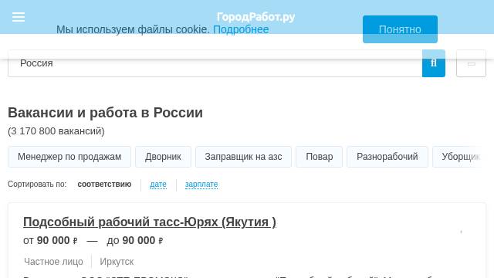
Task: Open vacancy Подсобный рабочий тасс-Юрях
Action: pyautogui.click(x=150, y=222)
